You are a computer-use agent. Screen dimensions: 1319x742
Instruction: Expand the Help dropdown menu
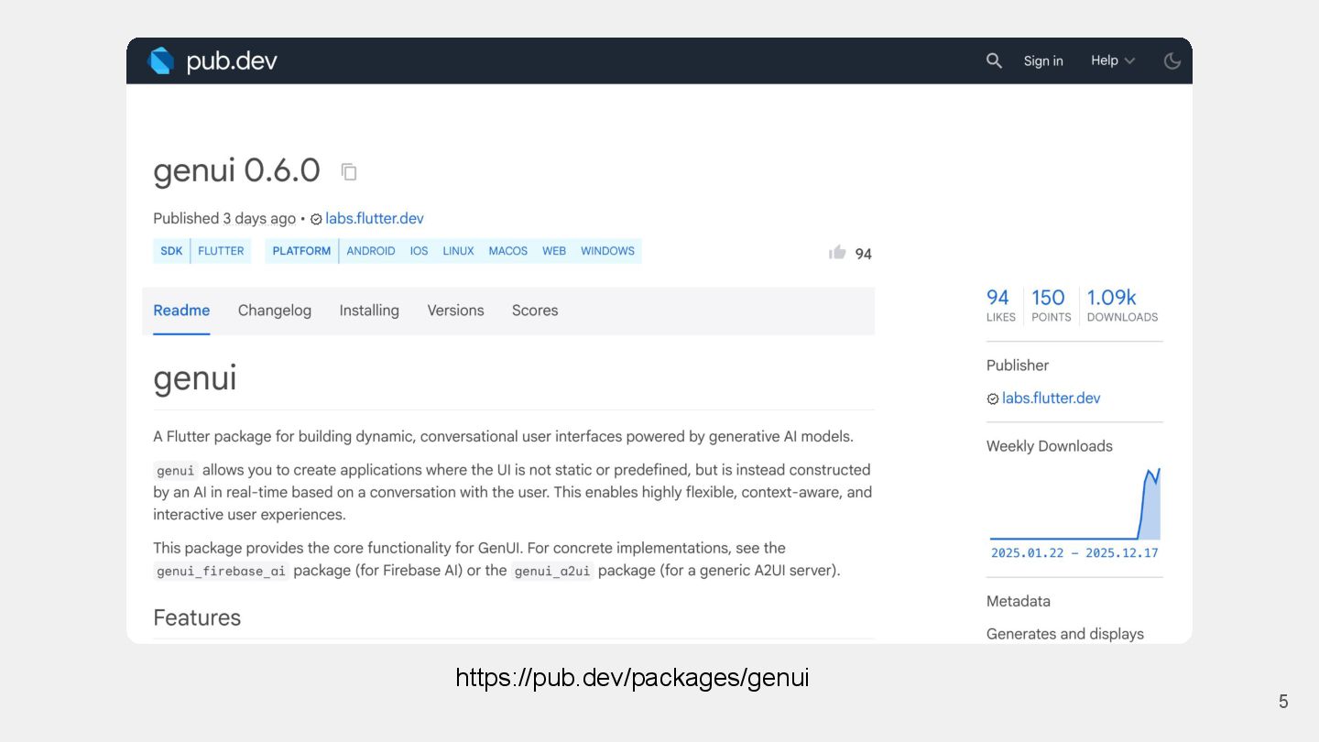tap(1112, 60)
